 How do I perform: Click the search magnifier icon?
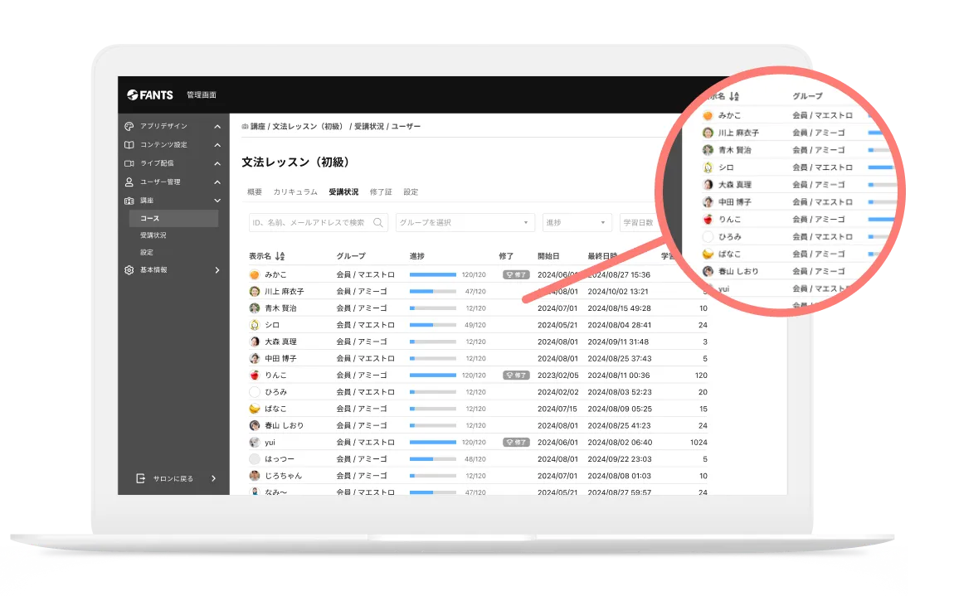pos(377,223)
